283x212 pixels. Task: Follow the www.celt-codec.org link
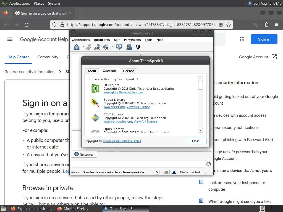[118, 121]
